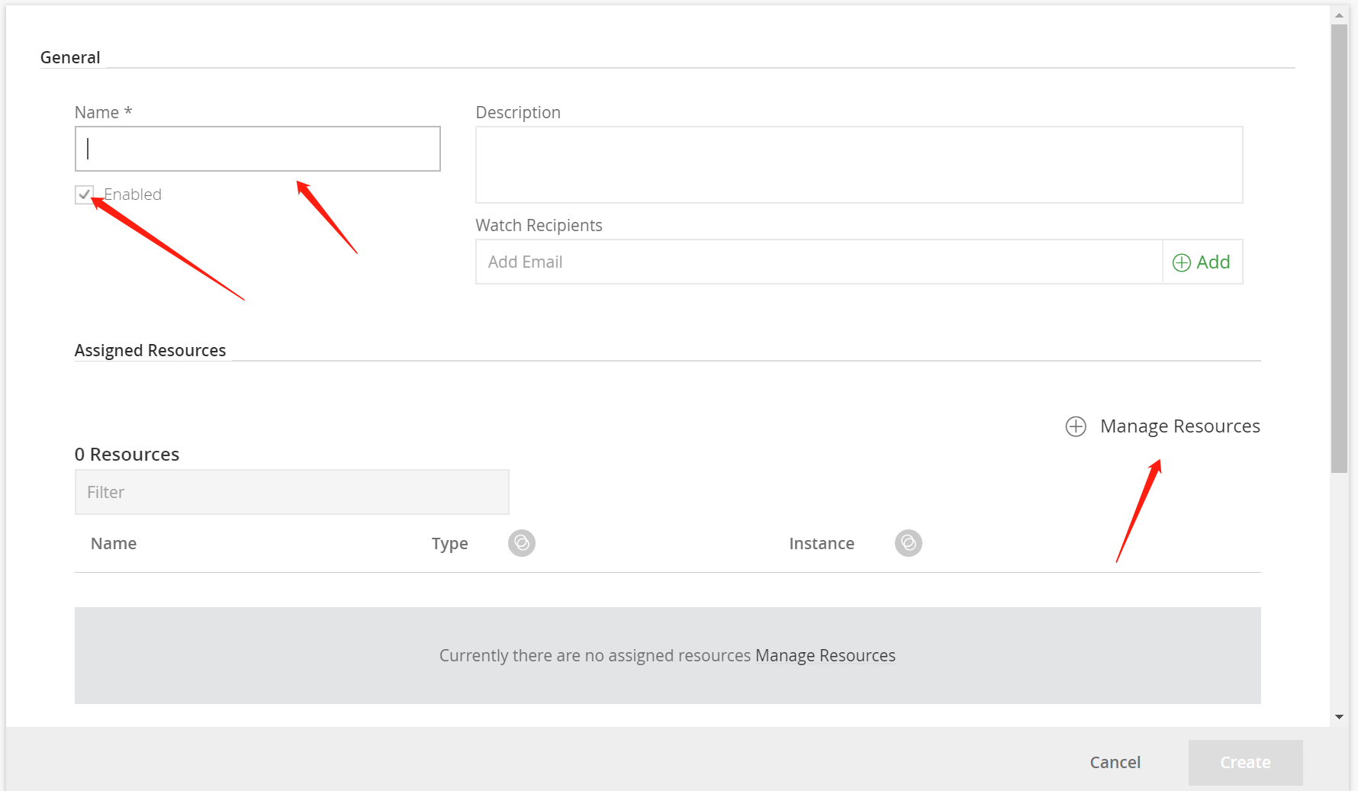
Task: Focus the Name text field
Action: coord(258,149)
